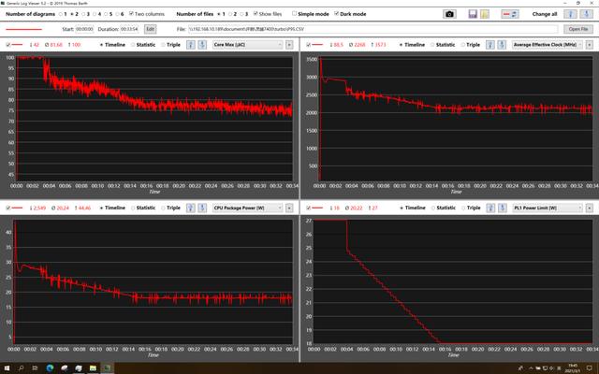
Task: Click the x button beside CPU Package Power dropdown
Action: [289, 208]
